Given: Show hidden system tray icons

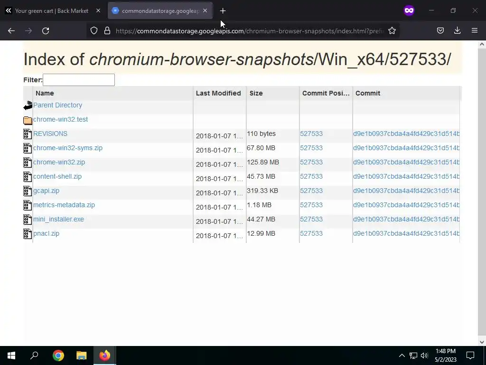Looking at the screenshot, I should click(402, 355).
